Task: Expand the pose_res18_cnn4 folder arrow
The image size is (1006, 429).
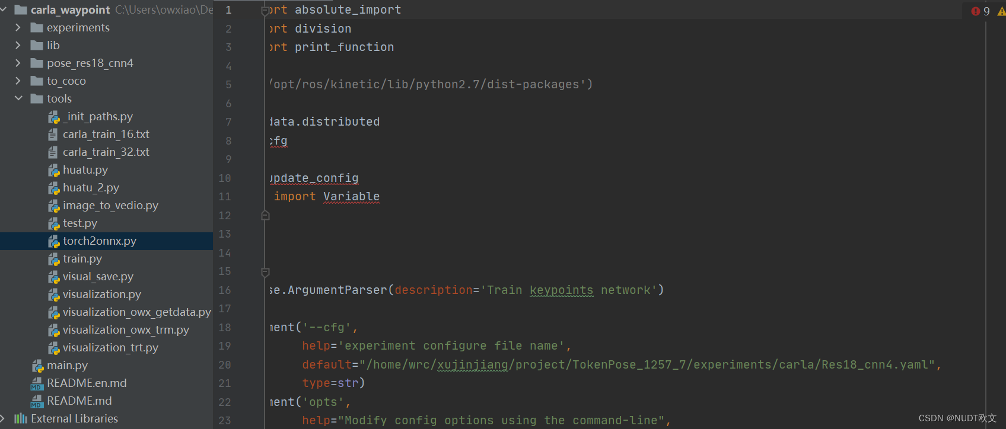Action: coord(18,63)
